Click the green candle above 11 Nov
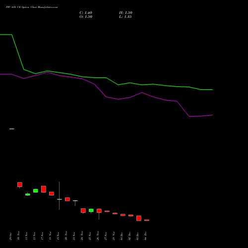This screenshot has height=248, width=248. click(x=28, y=194)
